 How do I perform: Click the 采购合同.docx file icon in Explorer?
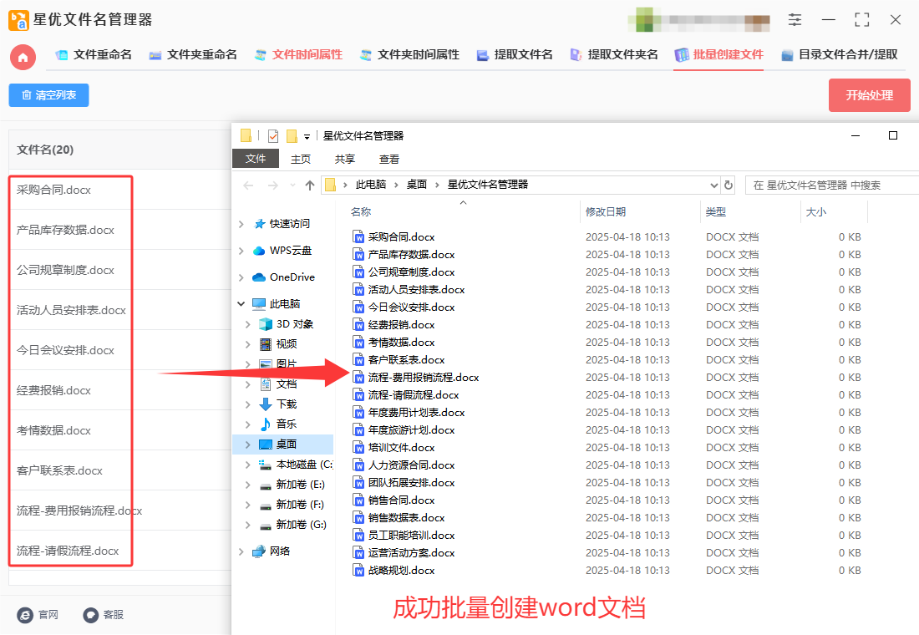[x=358, y=237]
